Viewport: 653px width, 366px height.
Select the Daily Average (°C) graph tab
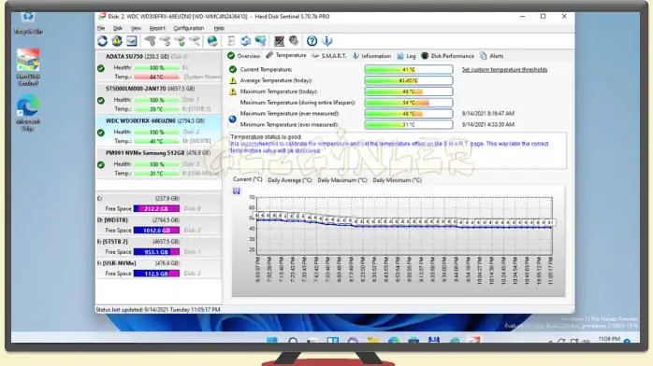289,180
